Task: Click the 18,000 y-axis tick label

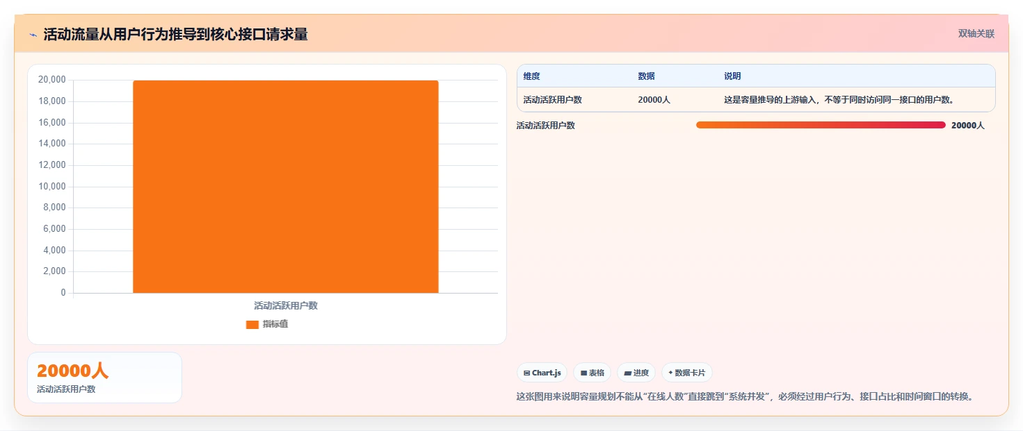Action: pos(52,101)
